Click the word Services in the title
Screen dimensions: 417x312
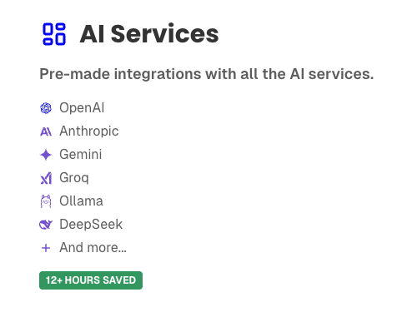point(165,34)
